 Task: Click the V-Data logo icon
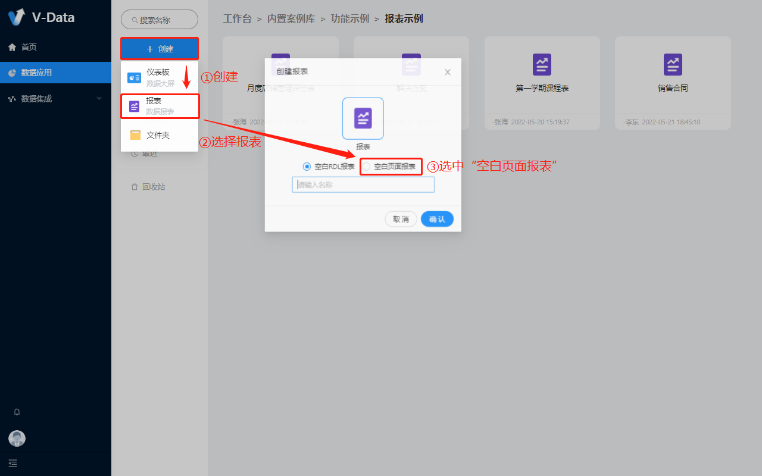coord(17,17)
